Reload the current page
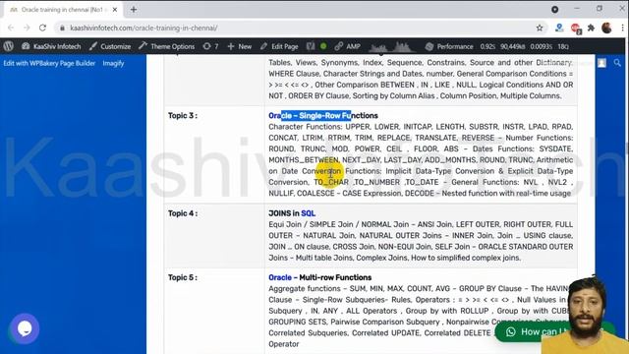The width and height of the screenshot is (629, 354). pos(42,28)
